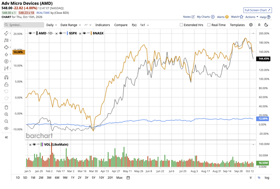Screen dimensions: 280x189
Task: Toggle VOL indicator visibility eye
Action: [x=34, y=144]
